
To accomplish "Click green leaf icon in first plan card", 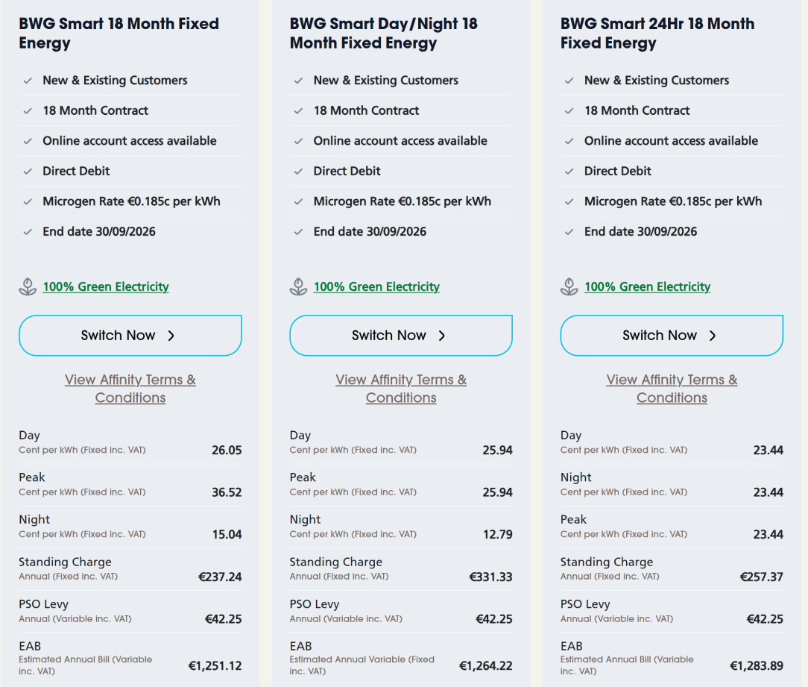I will click(28, 286).
